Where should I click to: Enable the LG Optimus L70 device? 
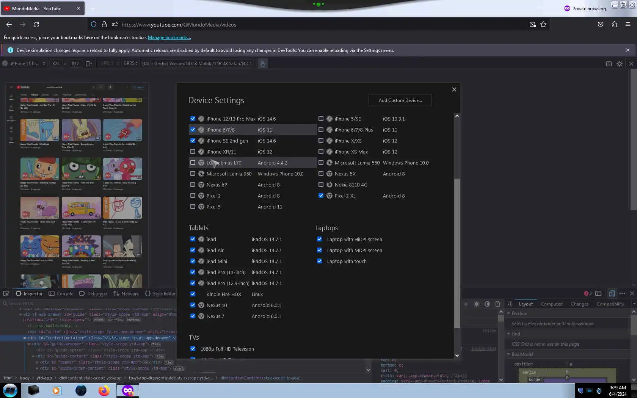point(193,163)
